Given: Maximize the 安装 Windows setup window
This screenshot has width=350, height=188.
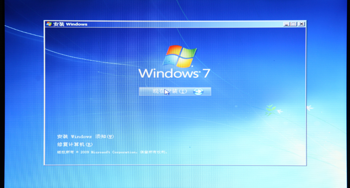Looking at the screenshot, I should [x=294, y=24].
